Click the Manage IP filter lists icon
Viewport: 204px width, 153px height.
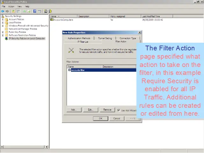pyautogui.click(x=50, y=11)
